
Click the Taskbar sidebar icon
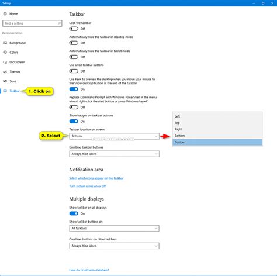pyautogui.click(x=5, y=91)
